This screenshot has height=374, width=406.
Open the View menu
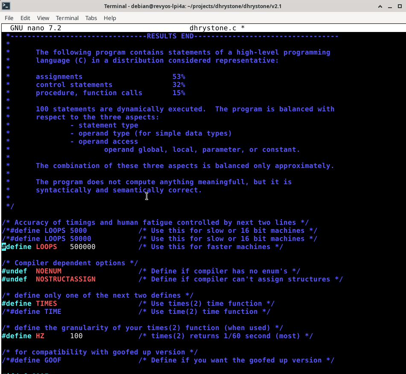pyautogui.click(x=43, y=18)
